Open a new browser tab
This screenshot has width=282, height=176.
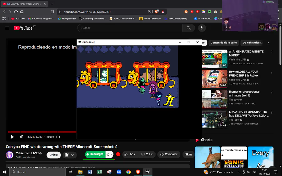point(52,4)
